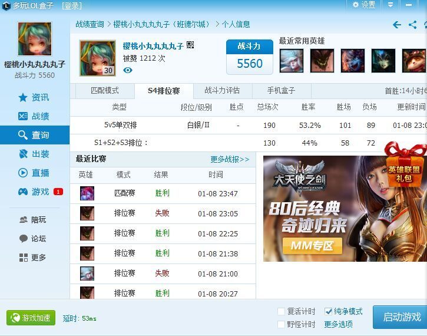Click the sidebar profile avatar
The image size is (427, 336).
point(35,39)
